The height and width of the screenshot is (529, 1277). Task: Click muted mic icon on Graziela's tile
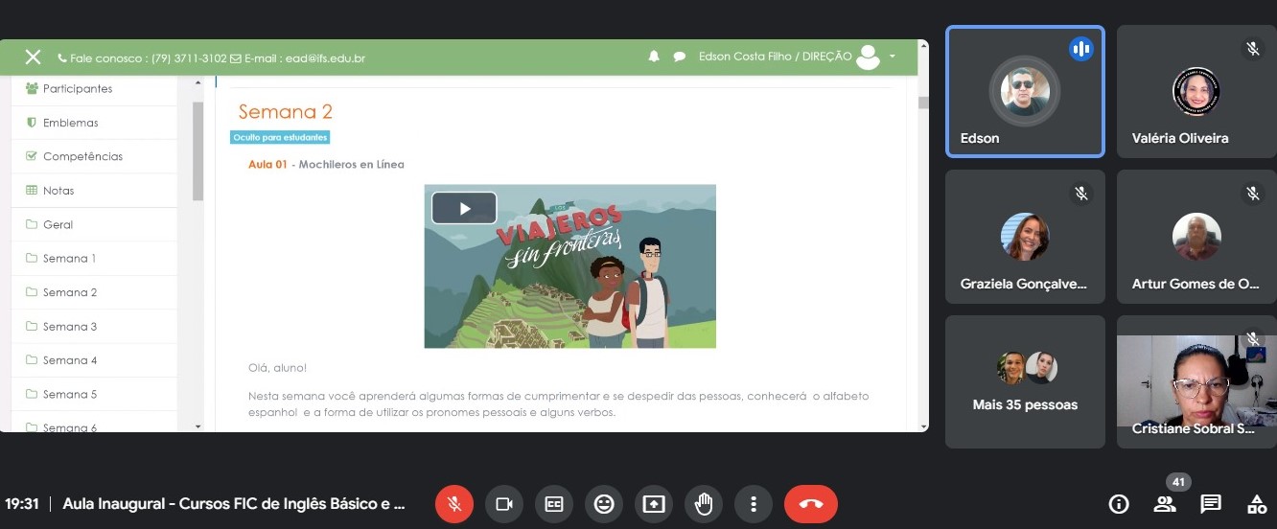1081,194
